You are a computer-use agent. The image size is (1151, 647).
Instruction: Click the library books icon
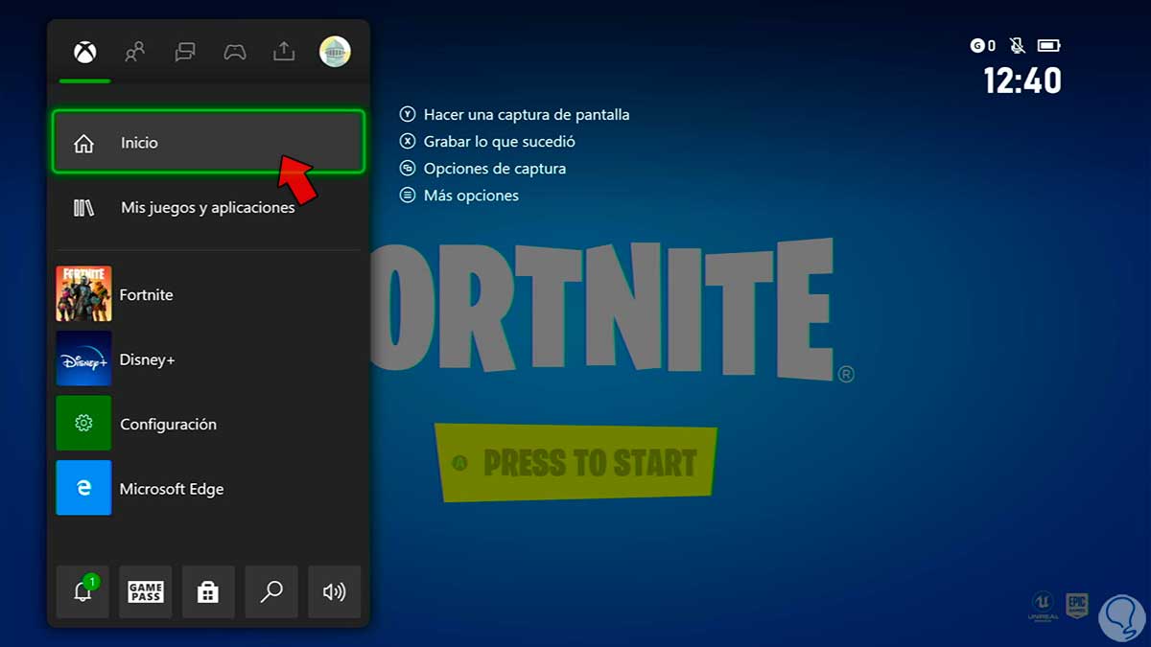click(83, 207)
